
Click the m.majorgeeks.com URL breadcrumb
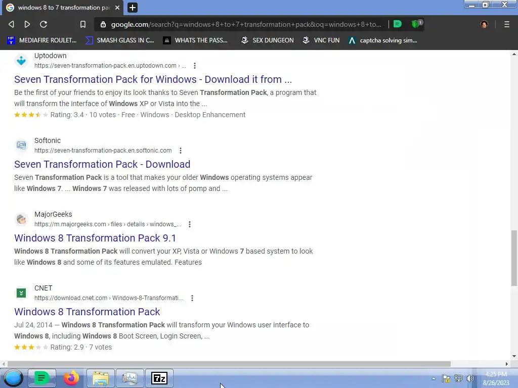(x=108, y=224)
